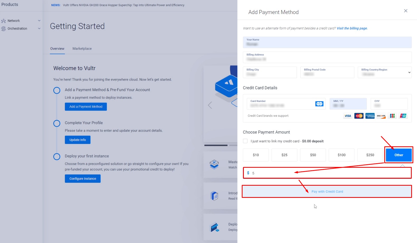Click the Mastercard brand logo
The width and height of the screenshot is (417, 243).
[x=359, y=116]
